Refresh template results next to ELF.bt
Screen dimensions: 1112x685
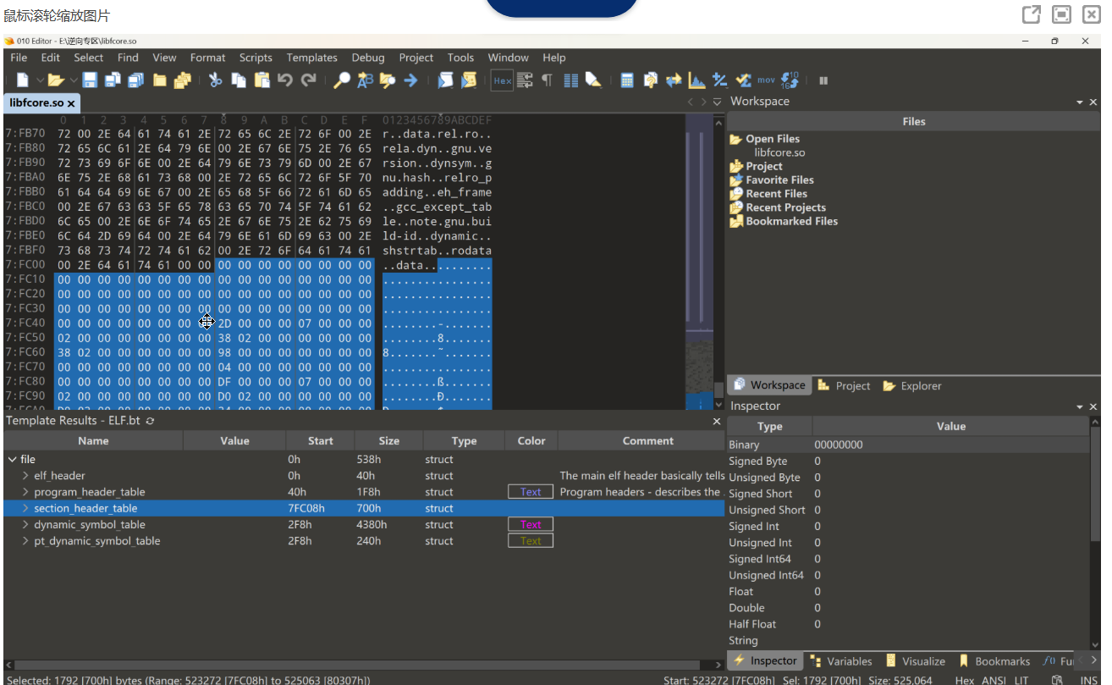click(150, 421)
